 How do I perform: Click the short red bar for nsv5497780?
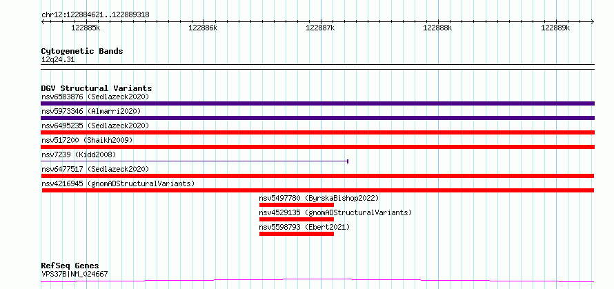[297, 205]
